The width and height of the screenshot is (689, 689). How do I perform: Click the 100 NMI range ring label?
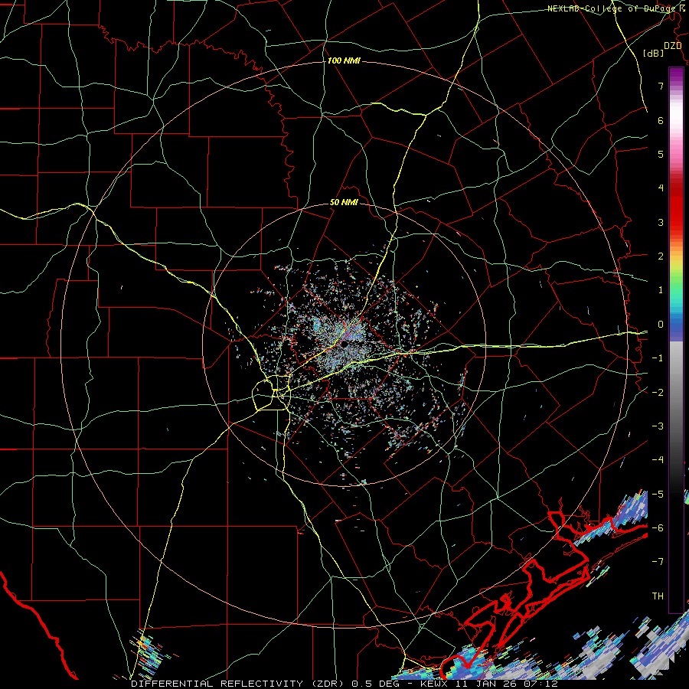344,60
